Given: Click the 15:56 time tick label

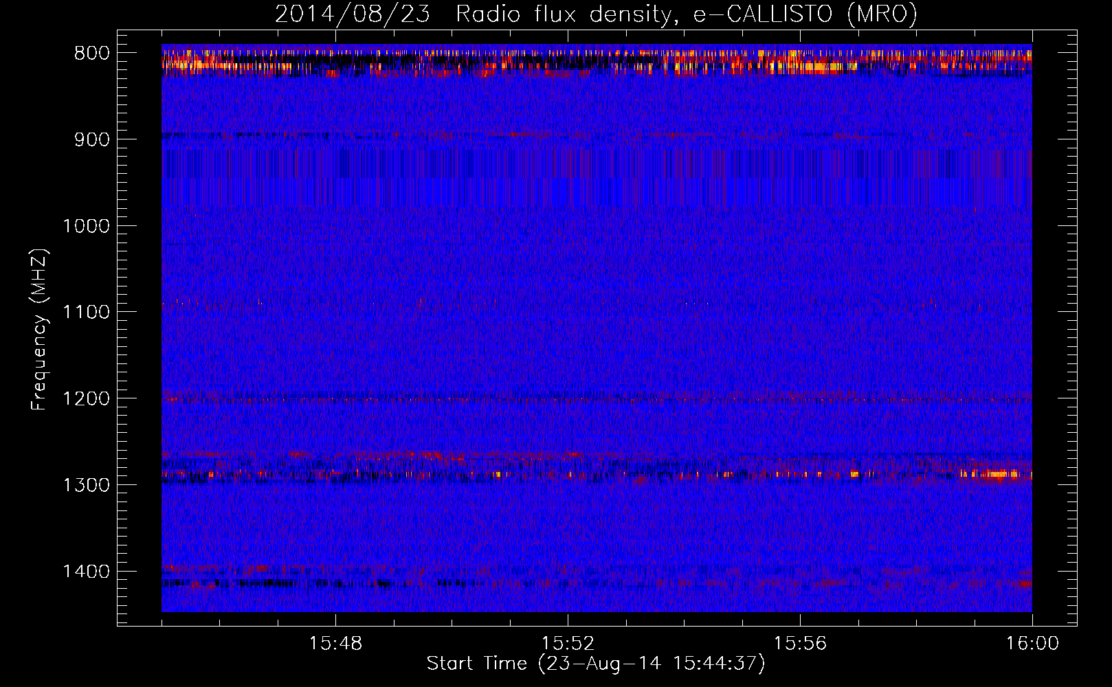Looking at the screenshot, I should tap(800, 644).
